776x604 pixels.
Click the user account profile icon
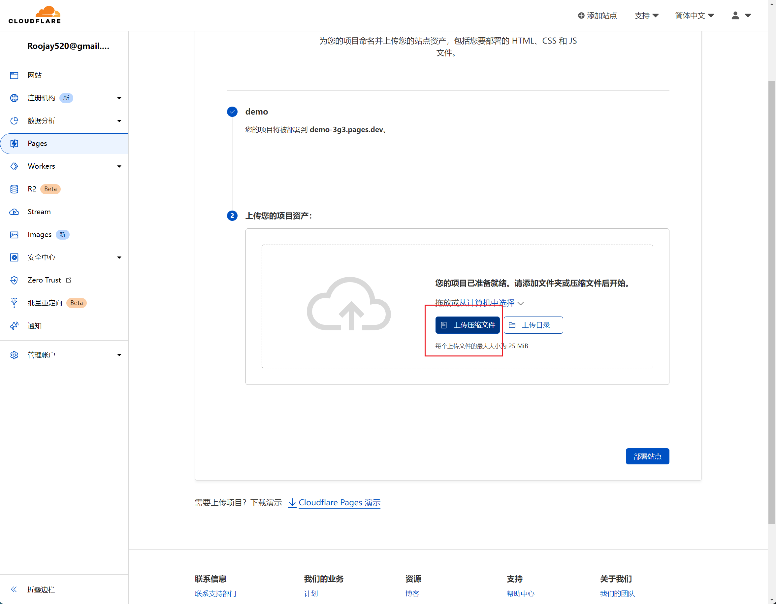735,15
